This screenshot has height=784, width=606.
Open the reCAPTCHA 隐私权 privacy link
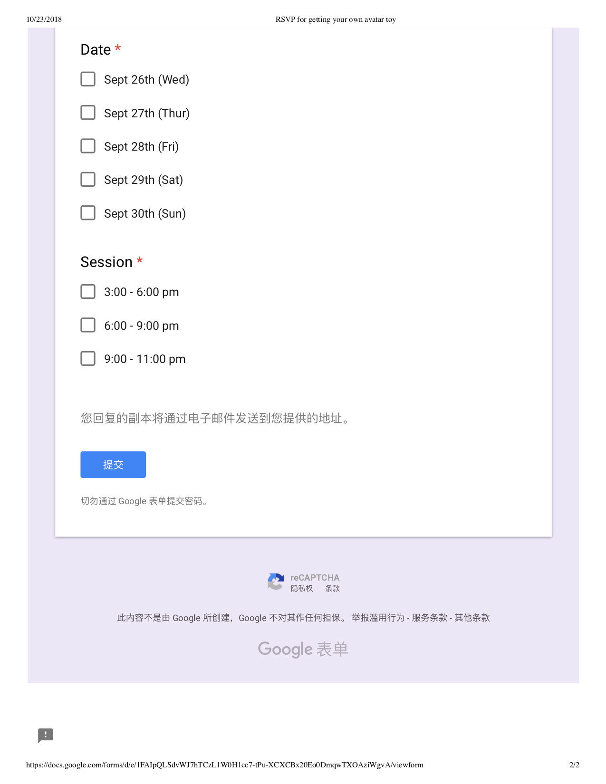302,589
